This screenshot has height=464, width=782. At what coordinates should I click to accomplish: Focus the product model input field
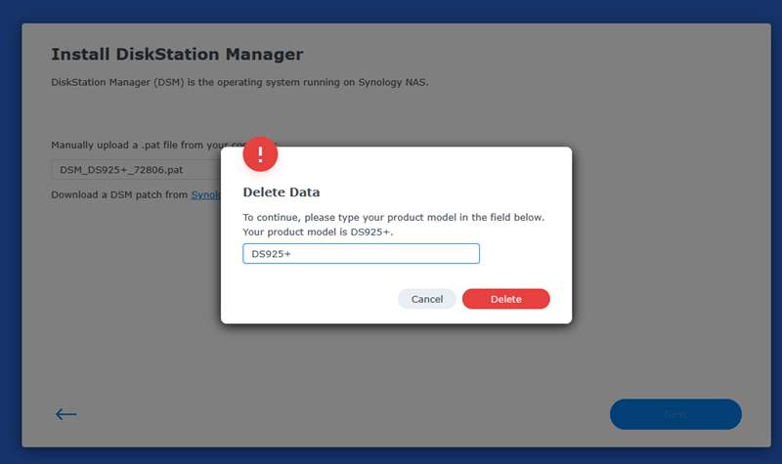(361, 254)
